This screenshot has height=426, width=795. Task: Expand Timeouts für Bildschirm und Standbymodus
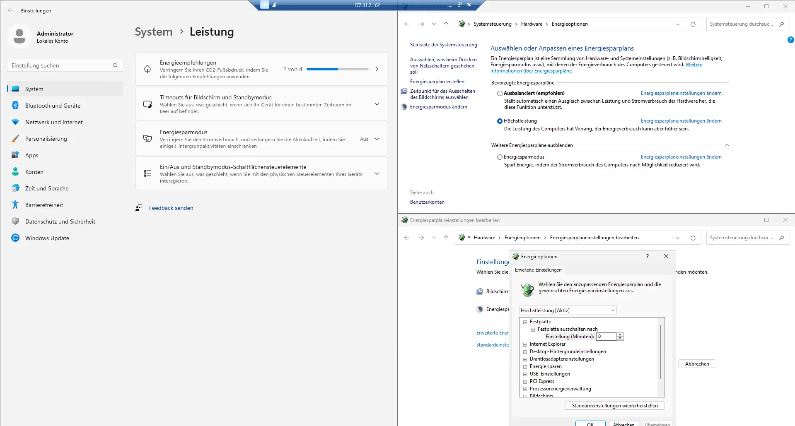click(x=377, y=104)
